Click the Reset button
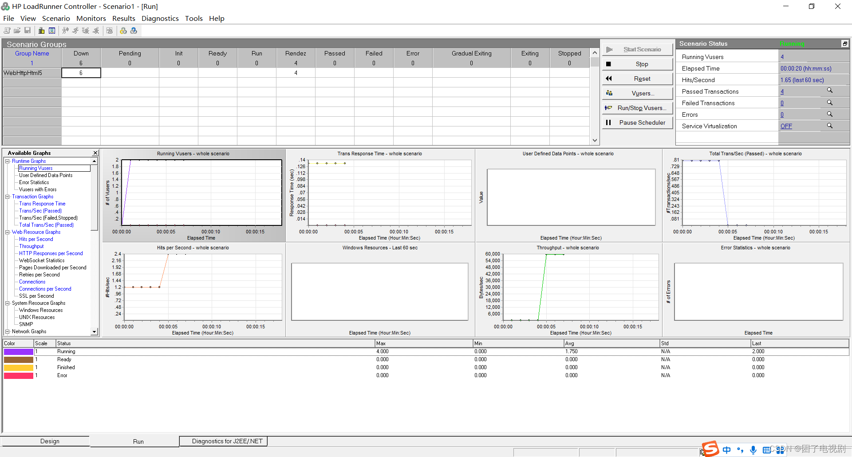This screenshot has height=457, width=852. click(x=637, y=79)
